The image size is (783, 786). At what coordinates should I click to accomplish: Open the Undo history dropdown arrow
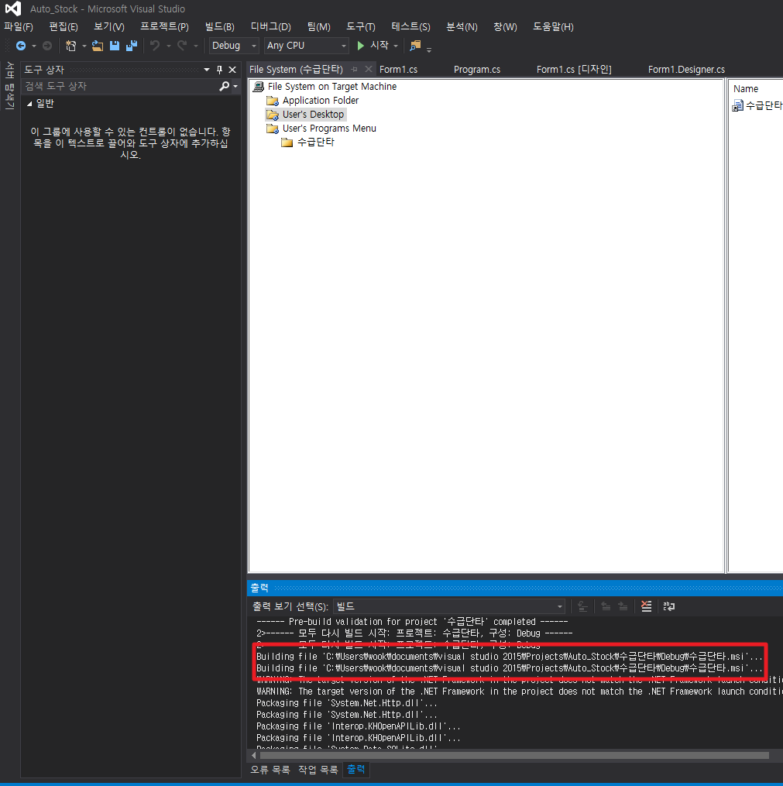pyautogui.click(x=168, y=46)
